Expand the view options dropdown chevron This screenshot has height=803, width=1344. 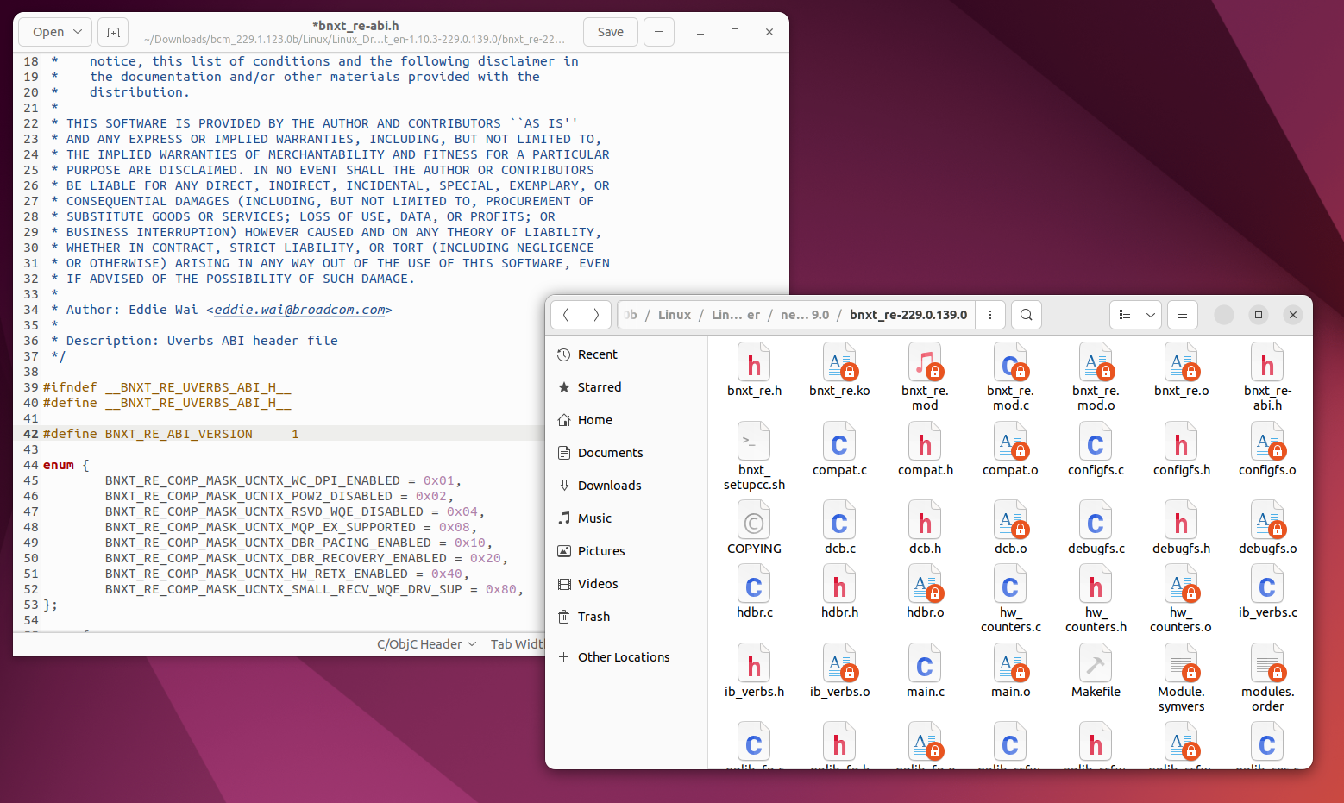(1151, 315)
